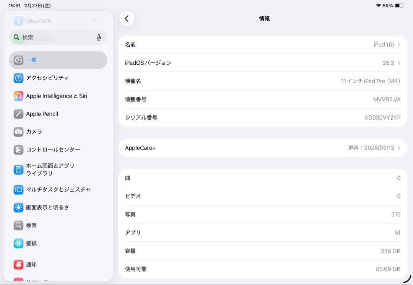Viewport: 413px width, 285px height.
Task: Tap the AppleCare+ label
Action: point(140,148)
